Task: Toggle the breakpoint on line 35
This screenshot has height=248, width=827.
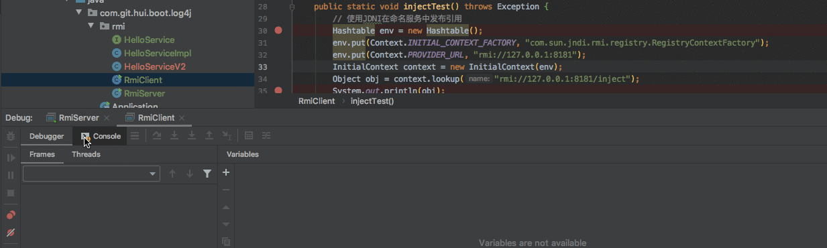Action: tap(278, 90)
